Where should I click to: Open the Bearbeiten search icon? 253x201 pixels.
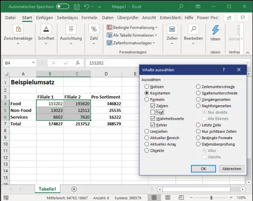[x=193, y=30]
